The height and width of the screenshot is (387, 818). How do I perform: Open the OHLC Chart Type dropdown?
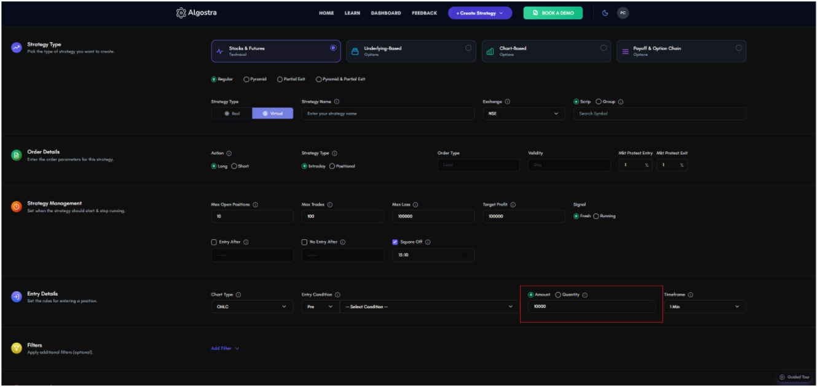coord(252,307)
